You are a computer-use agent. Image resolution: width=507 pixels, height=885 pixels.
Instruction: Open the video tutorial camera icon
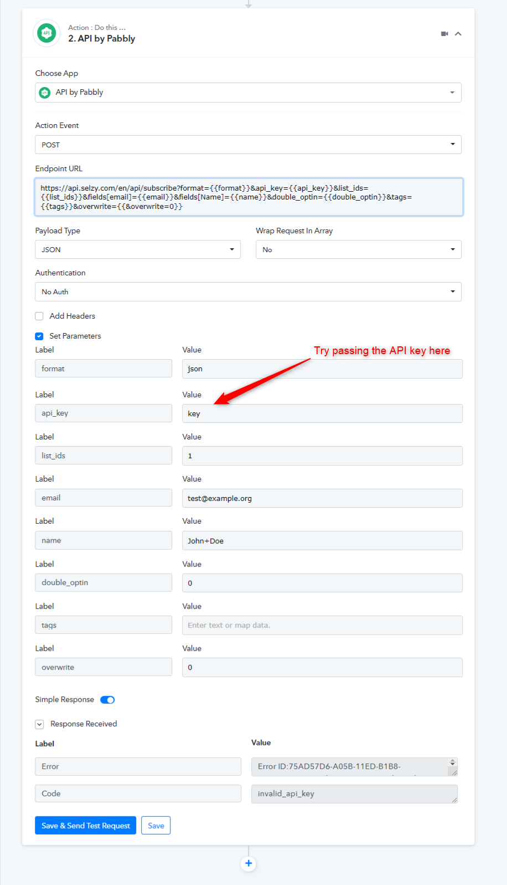(x=444, y=34)
